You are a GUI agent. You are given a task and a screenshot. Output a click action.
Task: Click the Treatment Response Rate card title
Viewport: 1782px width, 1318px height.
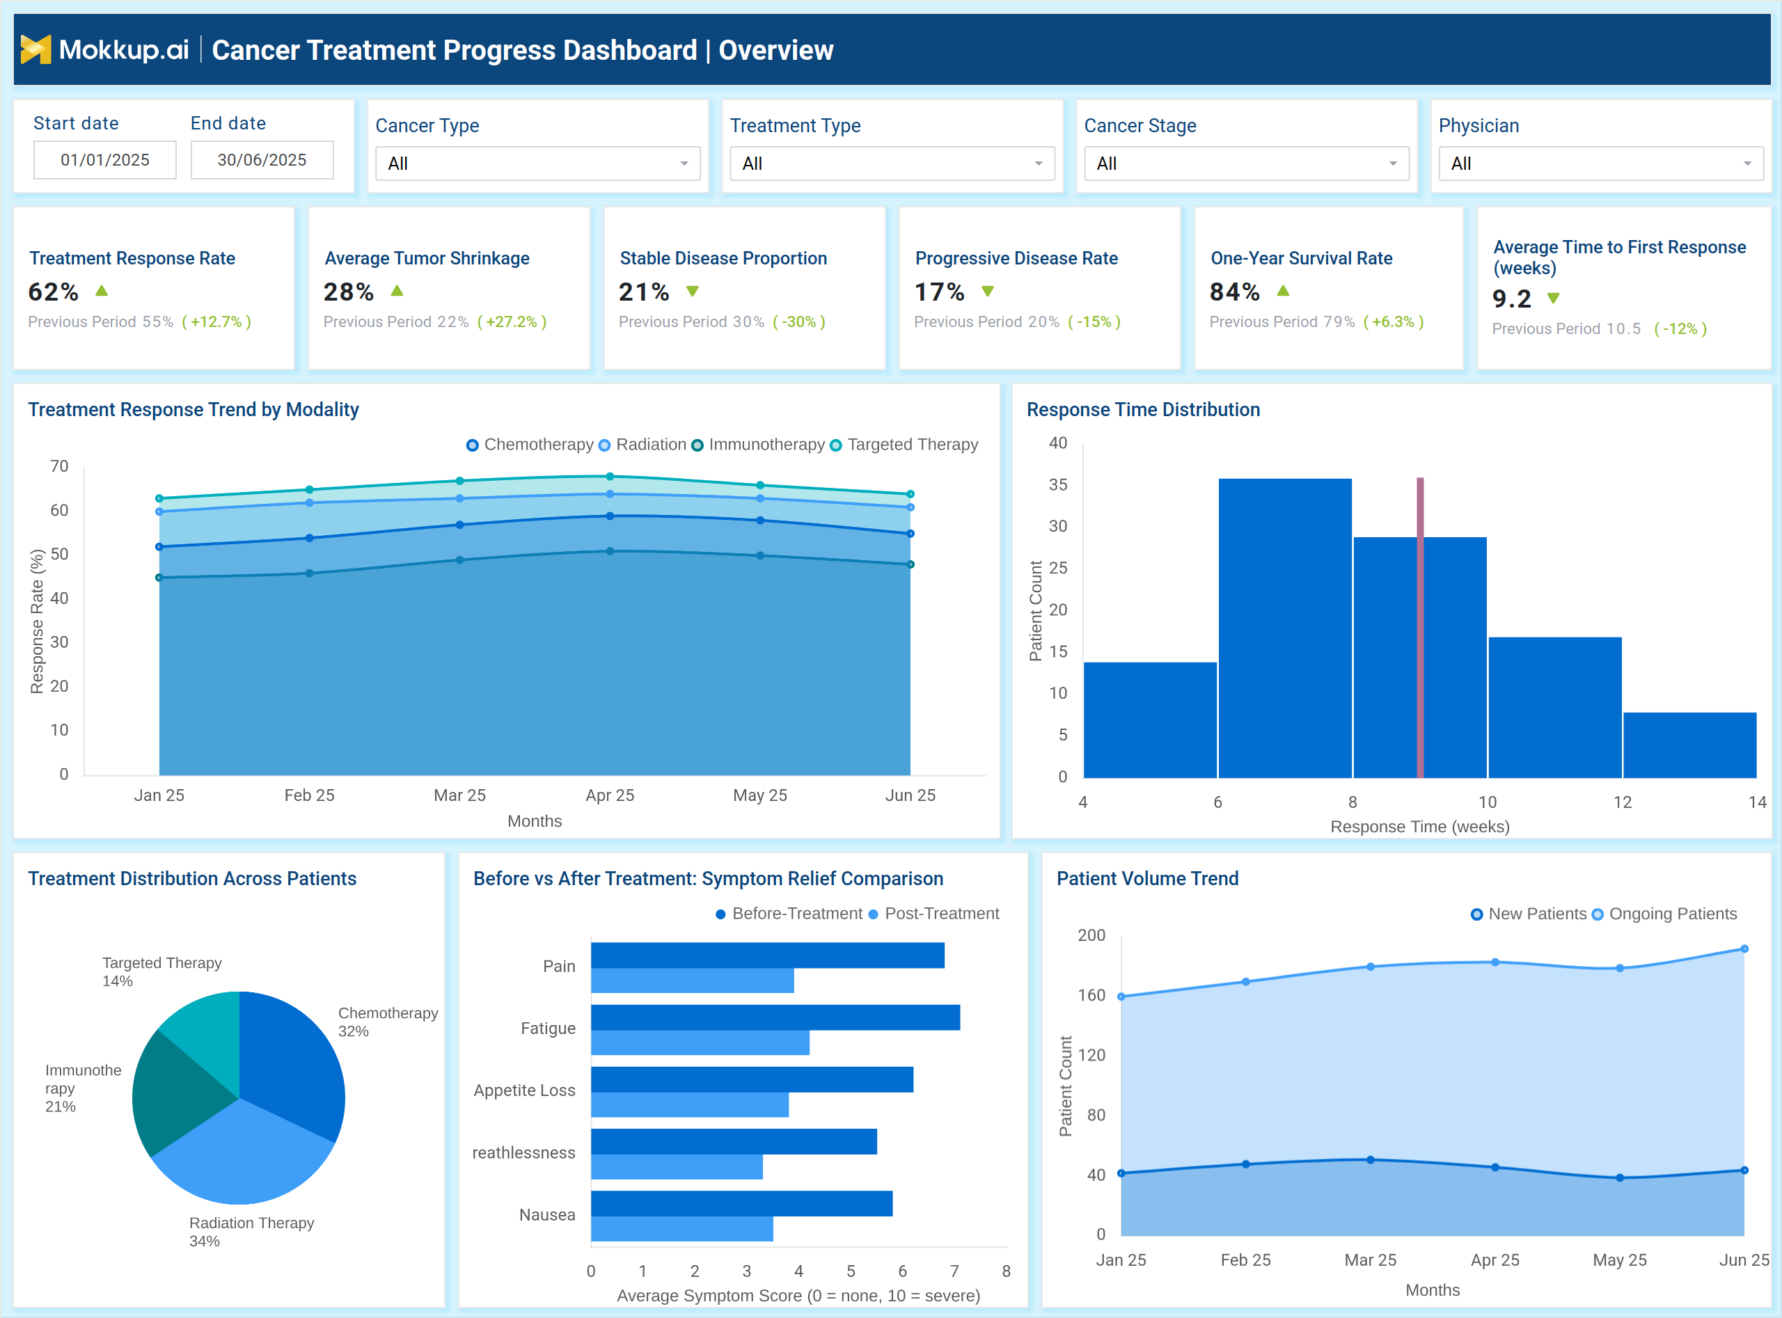pyautogui.click(x=132, y=258)
